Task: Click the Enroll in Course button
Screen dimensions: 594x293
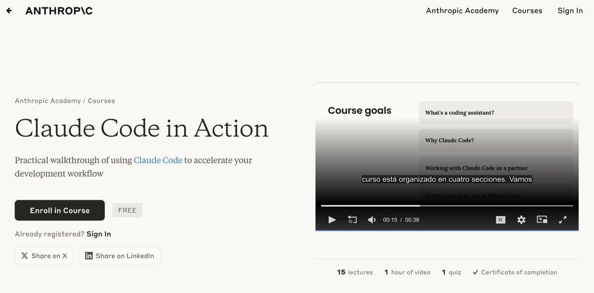Action: click(60, 210)
